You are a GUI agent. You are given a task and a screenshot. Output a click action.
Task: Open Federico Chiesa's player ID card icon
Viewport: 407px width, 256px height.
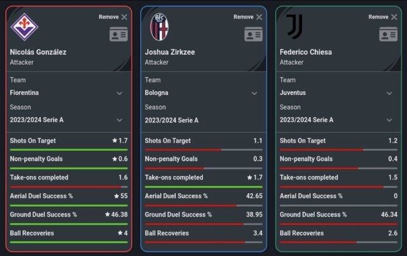(389, 34)
